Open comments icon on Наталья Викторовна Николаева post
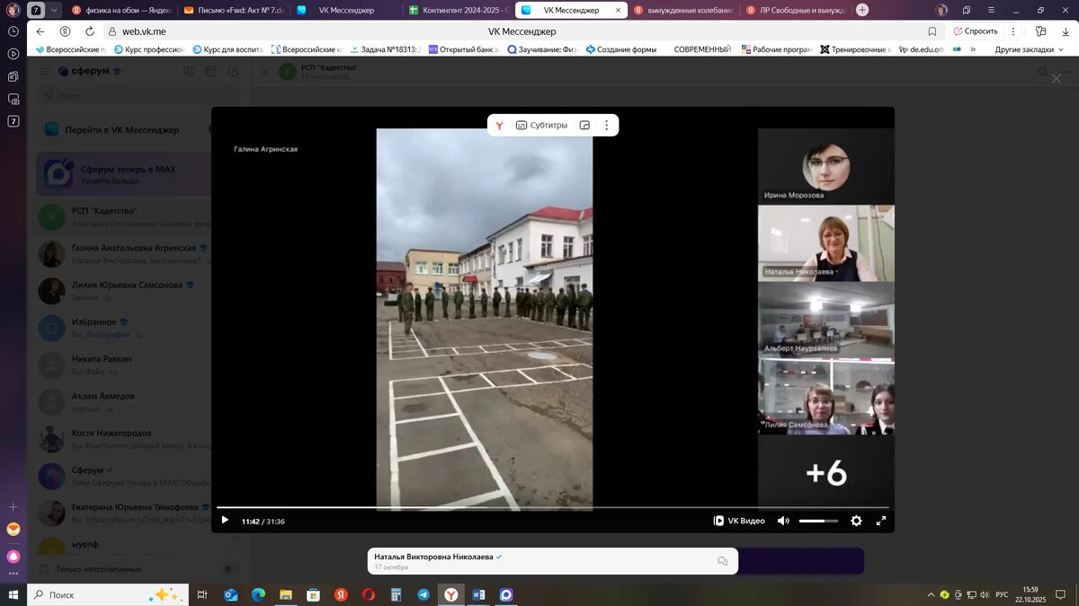 (x=722, y=561)
